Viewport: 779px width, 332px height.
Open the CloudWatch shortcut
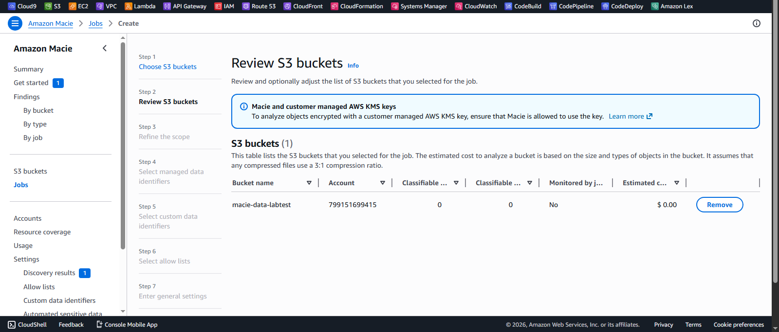click(476, 6)
